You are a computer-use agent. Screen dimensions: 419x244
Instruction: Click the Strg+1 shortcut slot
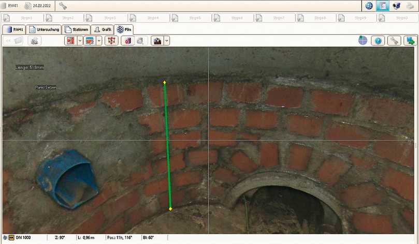(x=23, y=18)
